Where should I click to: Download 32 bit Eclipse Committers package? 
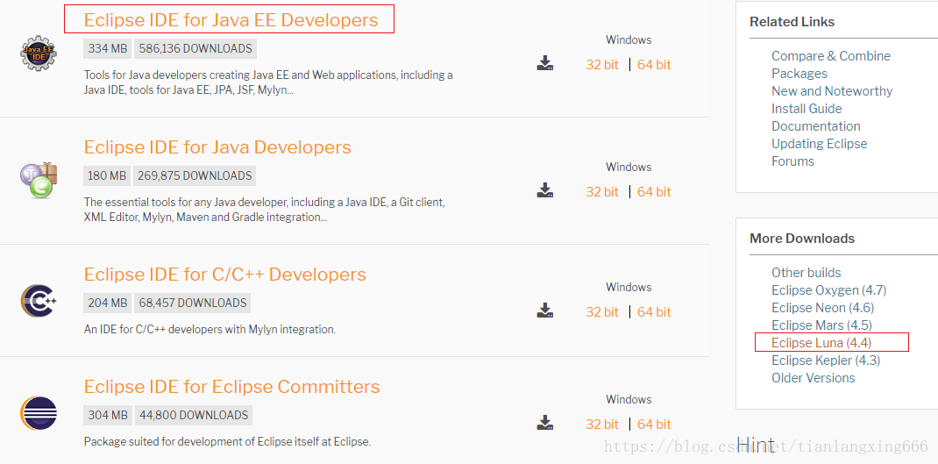601,424
